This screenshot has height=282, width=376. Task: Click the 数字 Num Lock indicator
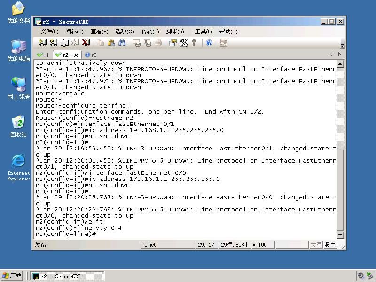click(330, 245)
